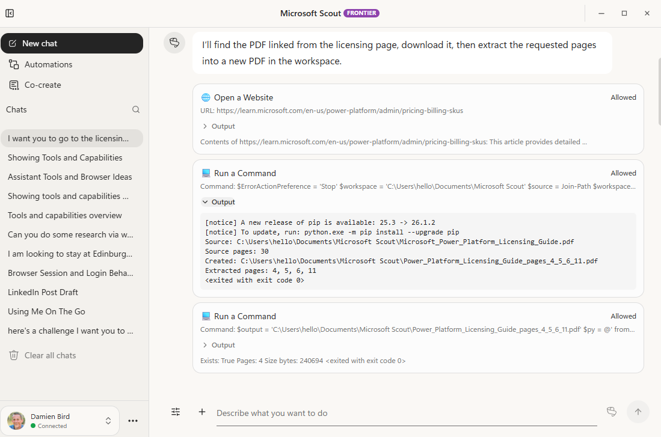The height and width of the screenshot is (437, 661).
Task: Click the computer icon of last Run a Command
Action: (x=206, y=316)
